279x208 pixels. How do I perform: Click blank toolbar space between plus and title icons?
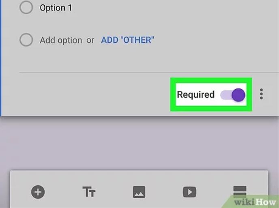pos(63,192)
